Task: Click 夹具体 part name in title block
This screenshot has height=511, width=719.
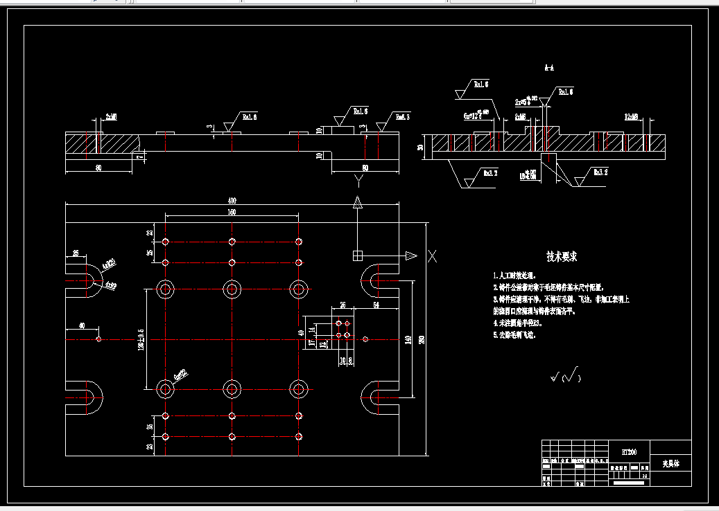Action: click(671, 463)
